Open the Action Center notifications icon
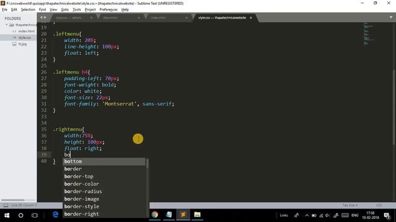 coord(387,216)
